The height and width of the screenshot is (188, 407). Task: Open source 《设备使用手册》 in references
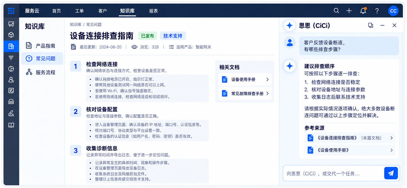(x=350, y=150)
